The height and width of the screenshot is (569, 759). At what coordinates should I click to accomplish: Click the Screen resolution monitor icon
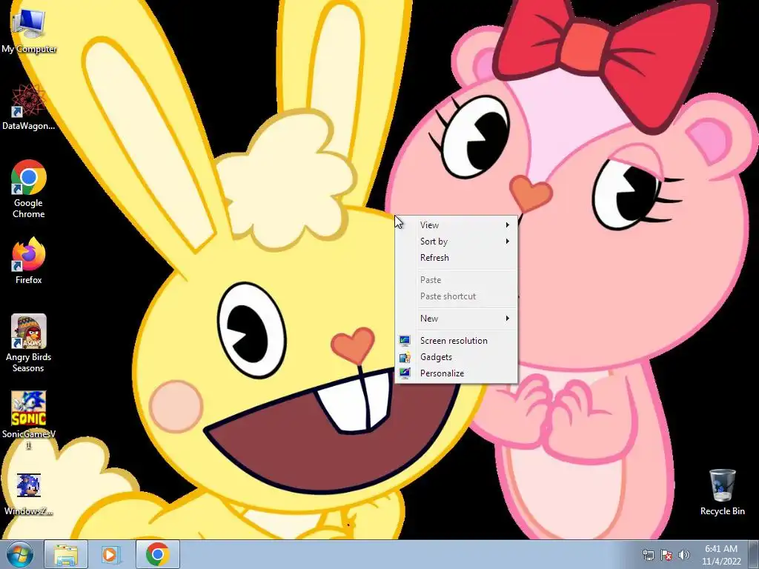(x=405, y=341)
